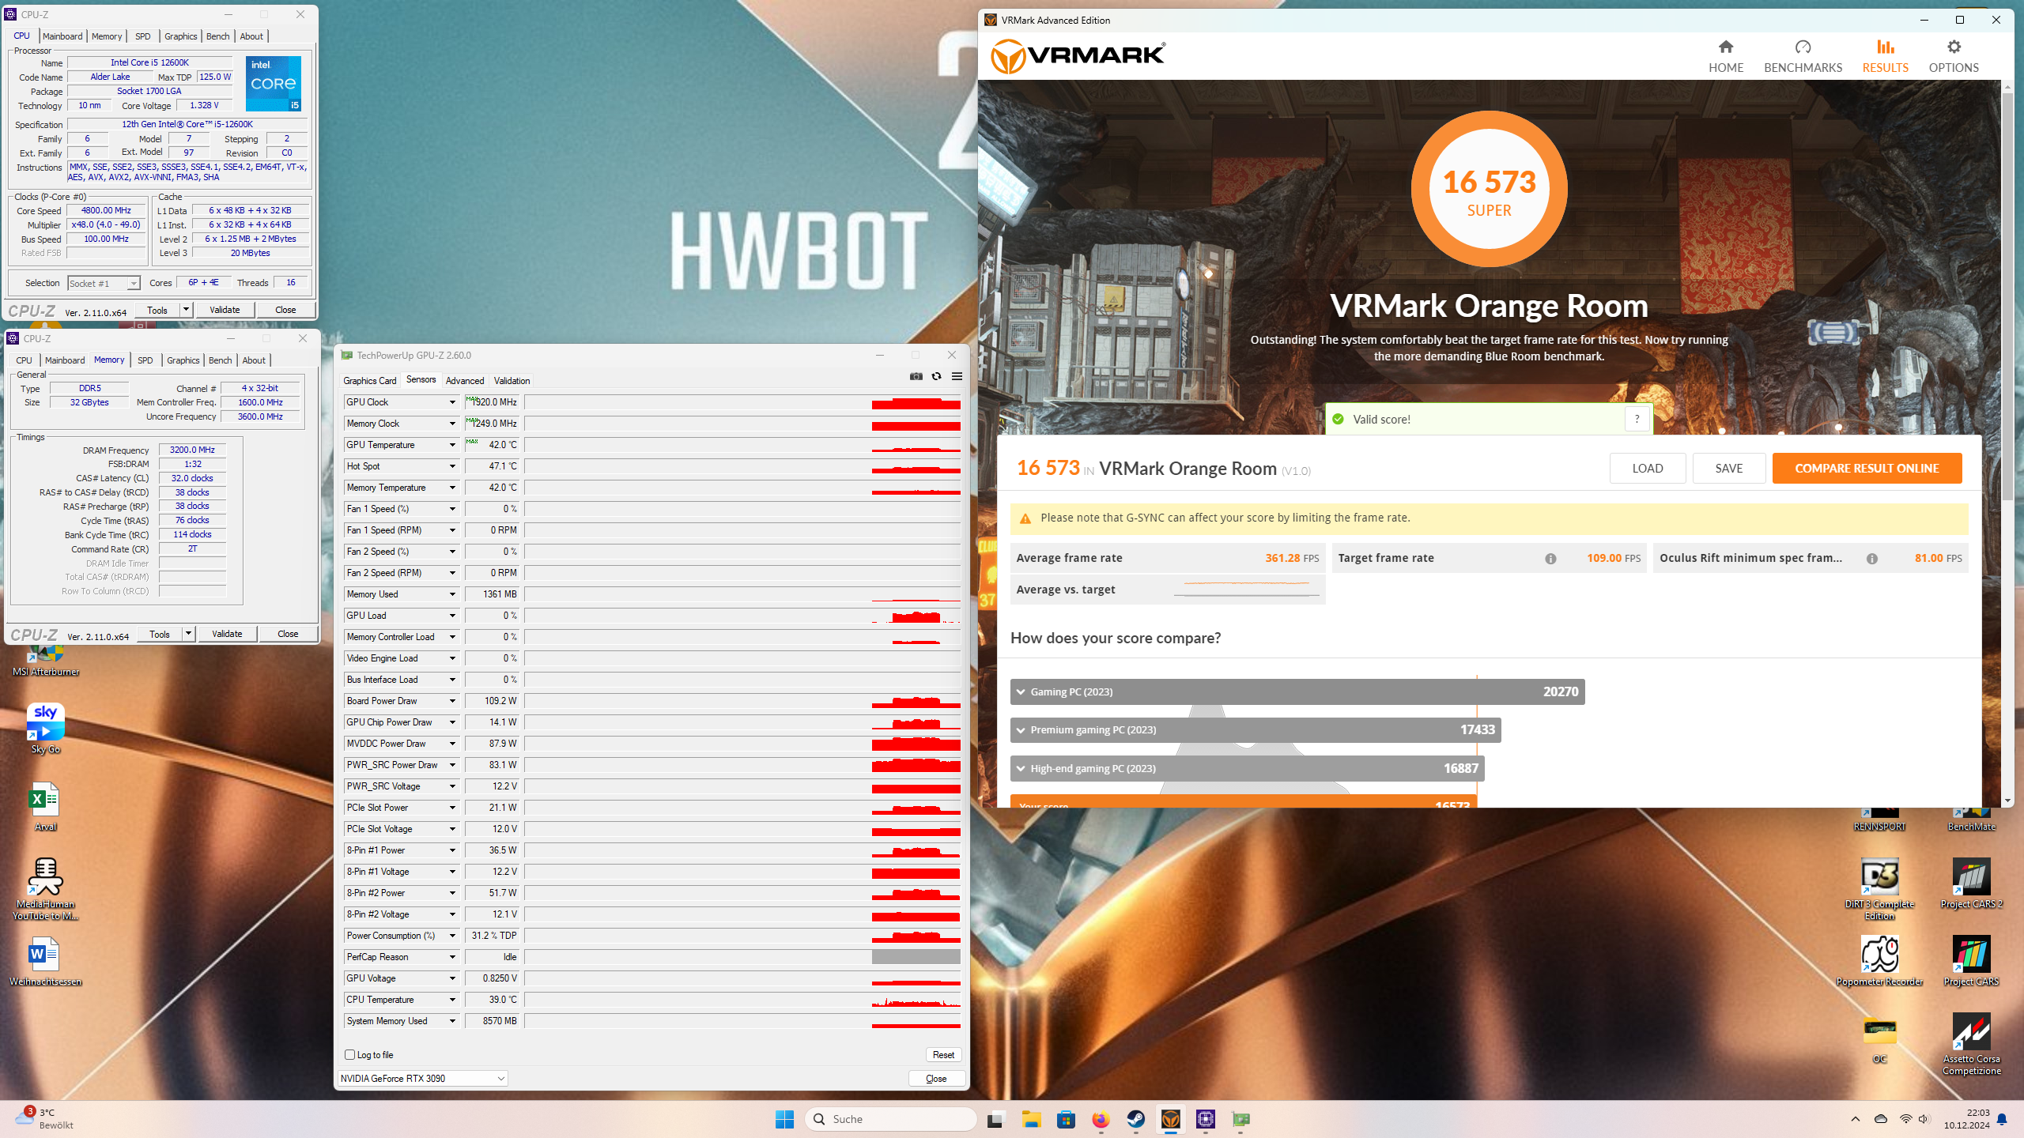This screenshot has width=2024, height=1138.
Task: Click GPU-Z screenshot camera icon
Action: (916, 376)
